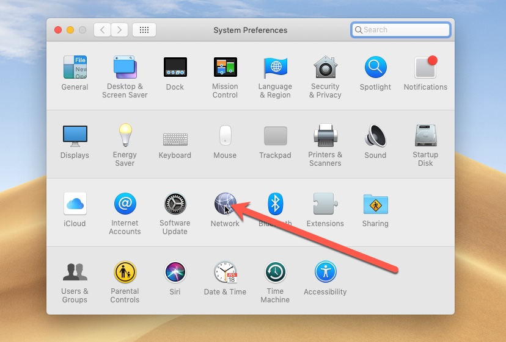The height and width of the screenshot is (342, 506).
Task: Click the Show All grid button
Action: [144, 30]
